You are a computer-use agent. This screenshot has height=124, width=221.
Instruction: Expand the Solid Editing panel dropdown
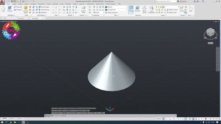click(x=41, y=15)
